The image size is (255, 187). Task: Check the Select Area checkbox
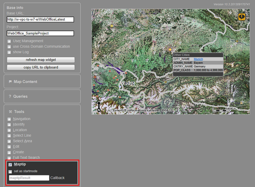click(x=9, y=141)
